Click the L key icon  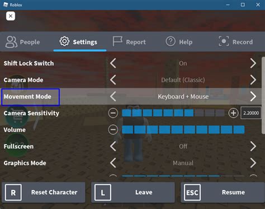coord(103,192)
